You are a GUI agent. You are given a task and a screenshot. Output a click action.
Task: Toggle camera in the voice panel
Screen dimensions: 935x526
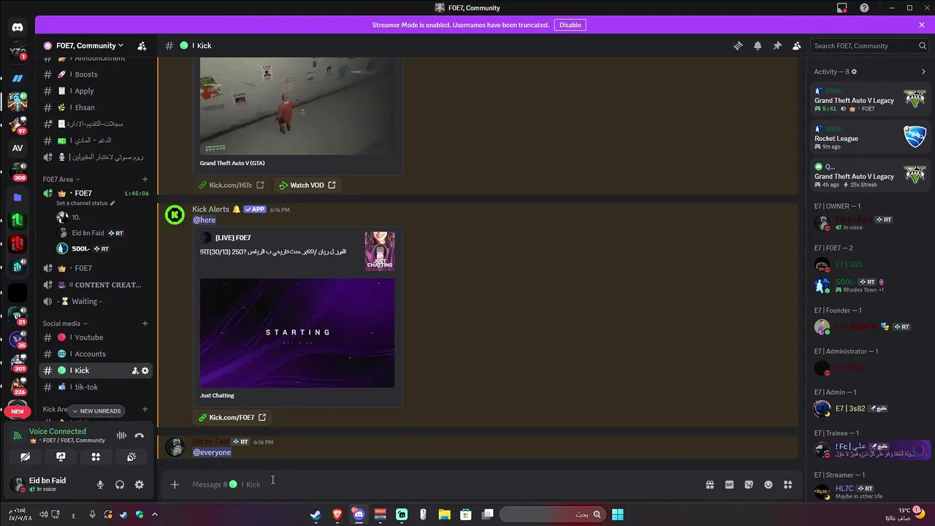26,457
